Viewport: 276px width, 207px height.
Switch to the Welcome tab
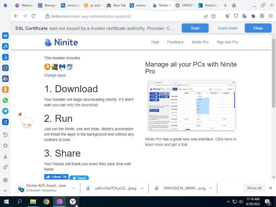25,5
